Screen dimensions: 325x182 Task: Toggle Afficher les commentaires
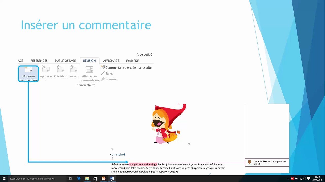pos(89,74)
